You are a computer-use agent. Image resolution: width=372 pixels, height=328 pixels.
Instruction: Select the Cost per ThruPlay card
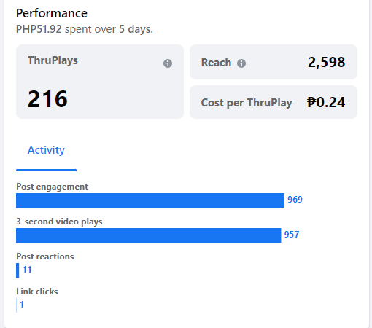tap(274, 102)
